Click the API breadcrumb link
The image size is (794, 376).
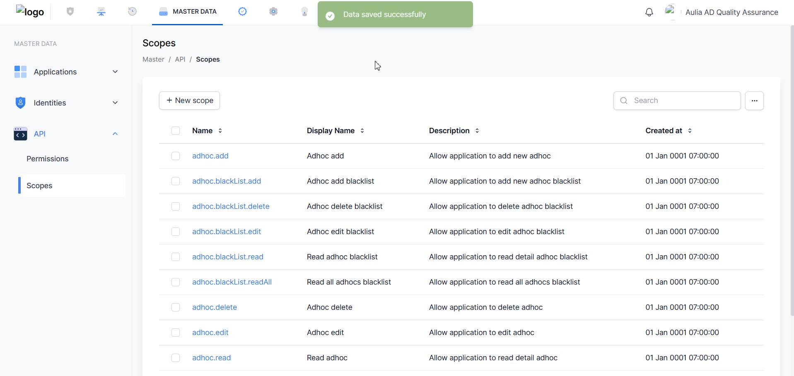[180, 59]
